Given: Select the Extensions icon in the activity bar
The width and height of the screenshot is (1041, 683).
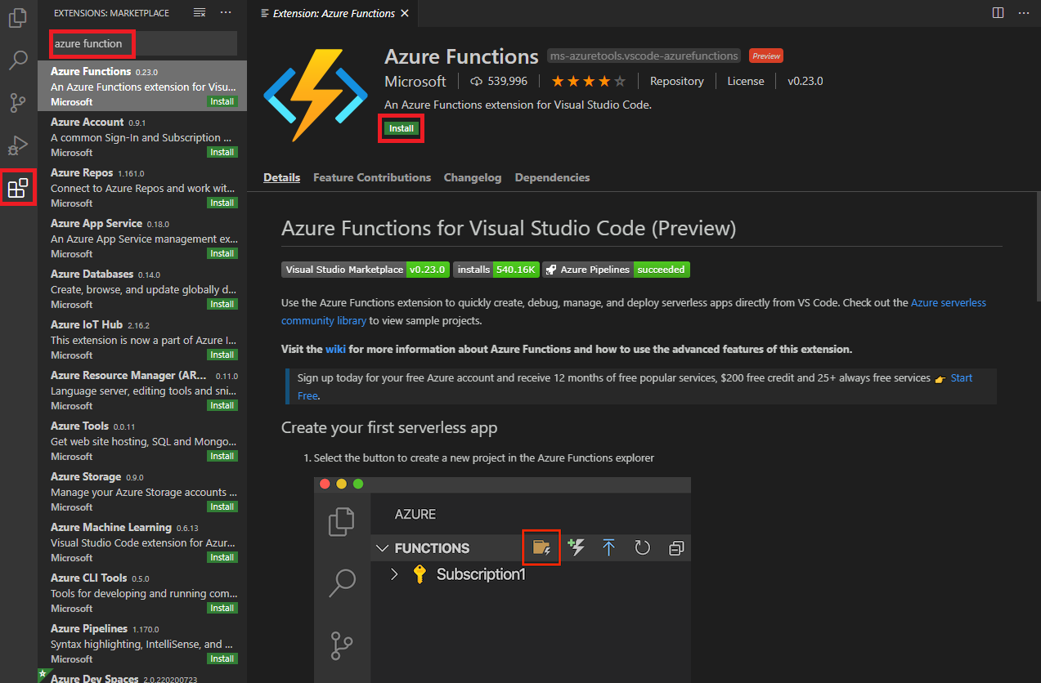Looking at the screenshot, I should [18, 189].
